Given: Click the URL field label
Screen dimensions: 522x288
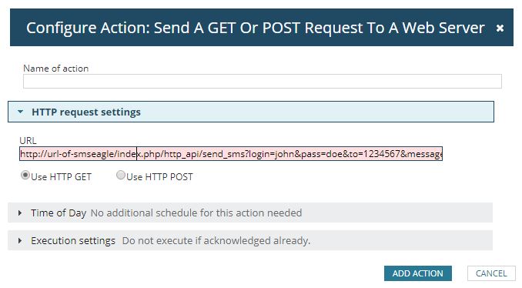Looking at the screenshot, I should 28,140.
